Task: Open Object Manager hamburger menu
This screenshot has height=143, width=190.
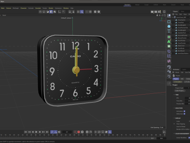Action: click(x=173, y=14)
